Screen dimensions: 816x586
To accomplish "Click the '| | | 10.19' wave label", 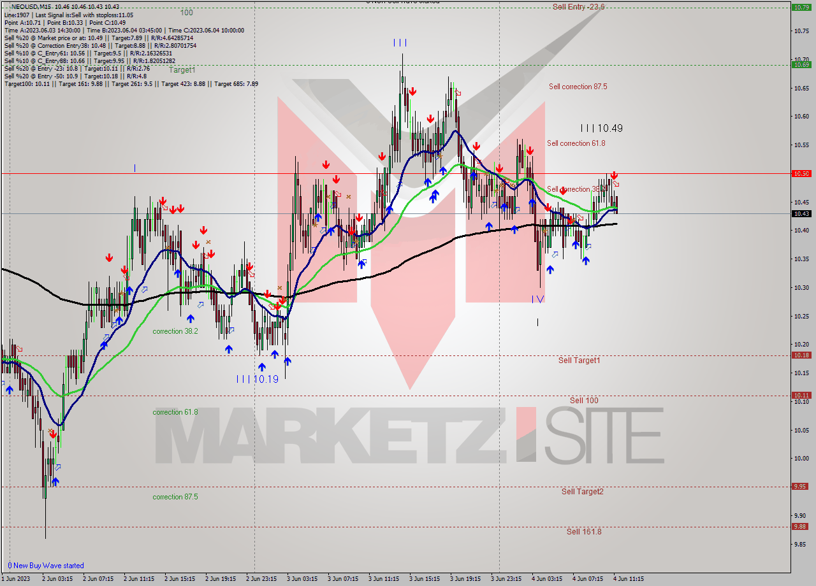I will [257, 379].
